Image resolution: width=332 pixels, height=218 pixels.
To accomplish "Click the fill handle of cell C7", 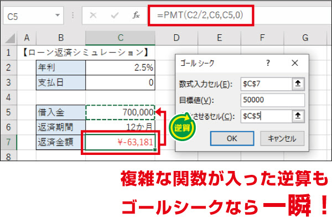I will (155, 149).
